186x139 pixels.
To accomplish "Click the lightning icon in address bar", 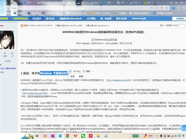I will [162, 8].
